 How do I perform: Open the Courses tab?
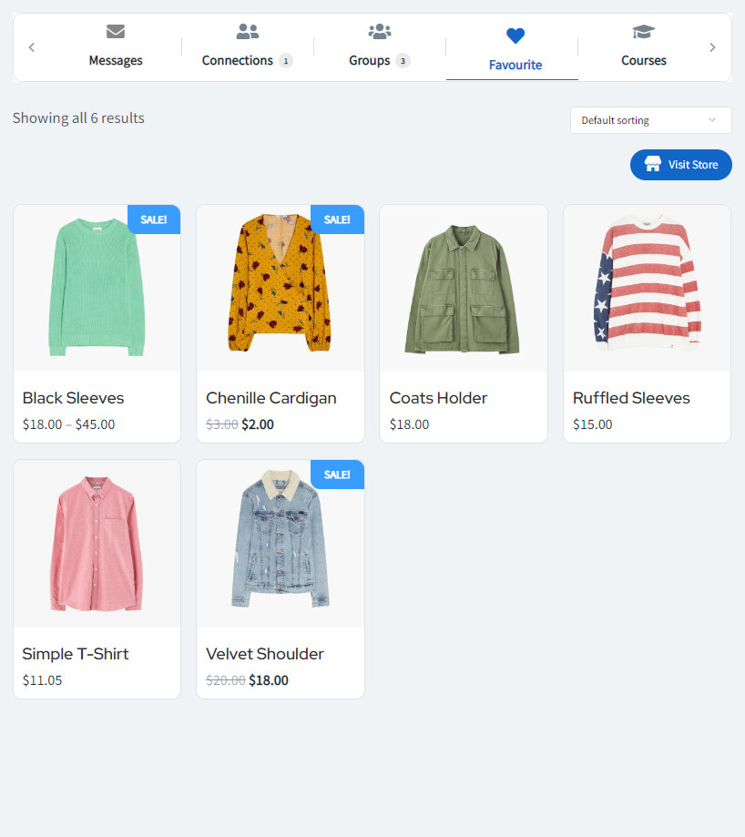coord(644,60)
